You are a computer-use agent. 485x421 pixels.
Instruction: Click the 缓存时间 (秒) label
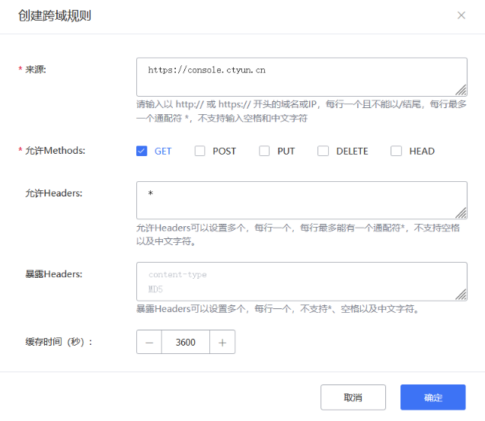pyautogui.click(x=59, y=342)
